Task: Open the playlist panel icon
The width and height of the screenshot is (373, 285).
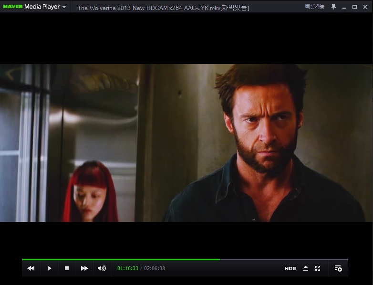Action: 338,268
